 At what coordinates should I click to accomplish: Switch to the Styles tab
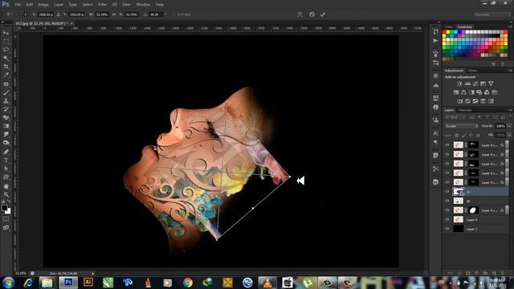472,71
